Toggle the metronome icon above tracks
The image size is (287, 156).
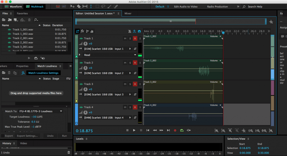click(129, 31)
